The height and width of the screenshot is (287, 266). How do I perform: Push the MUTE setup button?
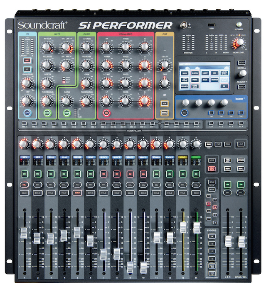click(x=212, y=190)
